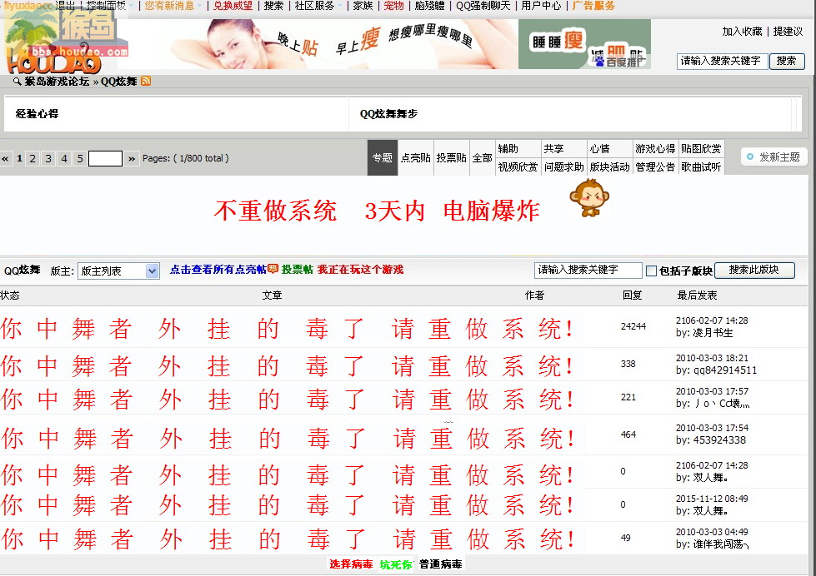Open the 猴岛游戏论坛 breadcrumb link
Image resolution: width=816 pixels, height=576 pixels.
[x=57, y=81]
